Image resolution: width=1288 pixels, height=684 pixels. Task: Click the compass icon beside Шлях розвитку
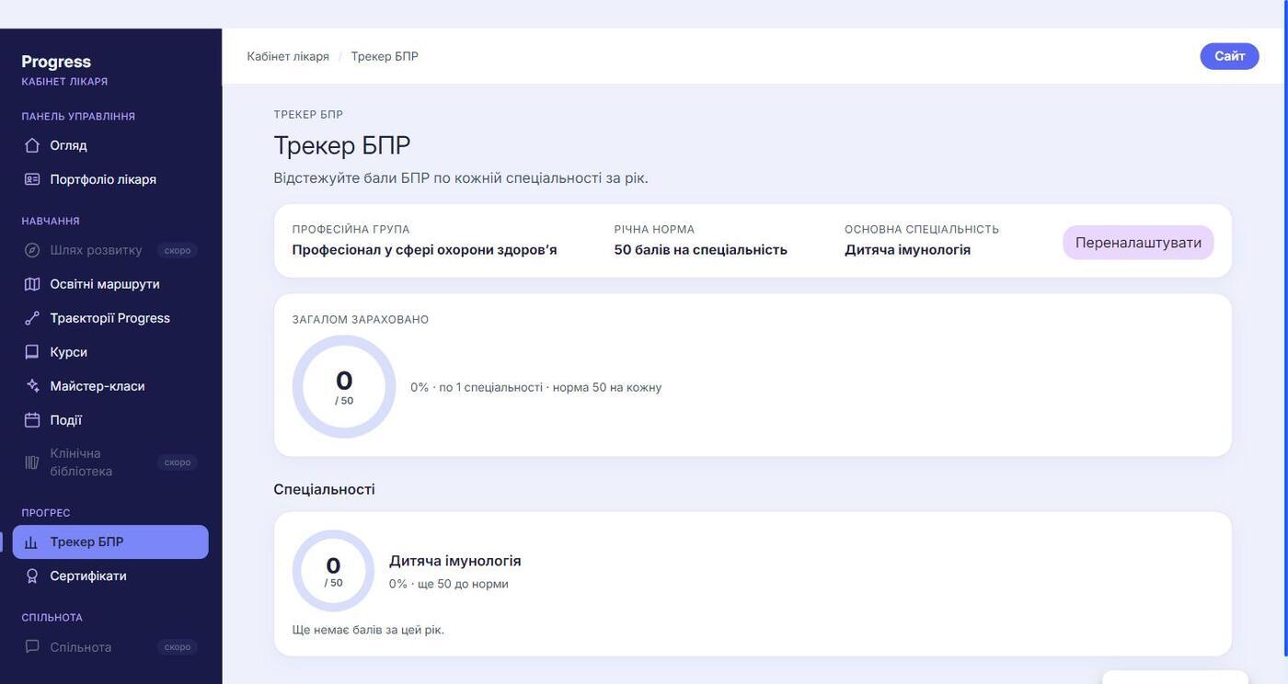tap(32, 250)
